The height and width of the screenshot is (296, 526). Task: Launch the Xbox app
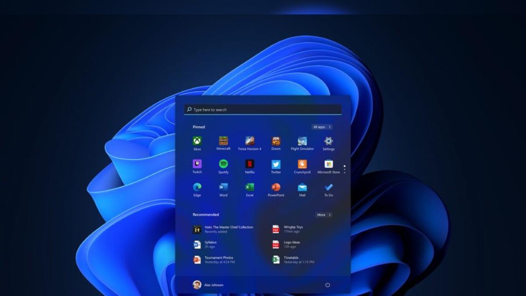(x=196, y=142)
